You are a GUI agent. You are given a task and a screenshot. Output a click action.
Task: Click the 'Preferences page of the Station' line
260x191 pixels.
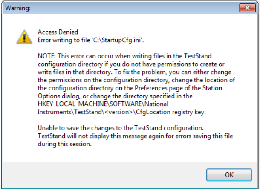(x=130, y=88)
